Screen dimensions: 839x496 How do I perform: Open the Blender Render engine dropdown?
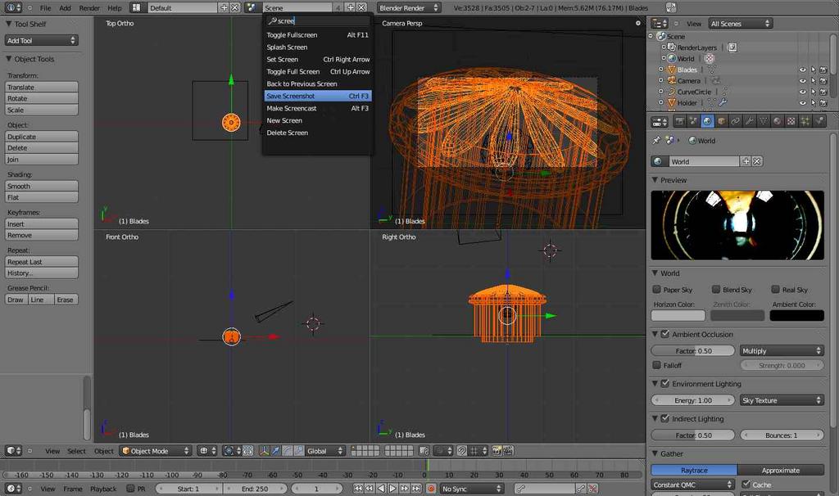pyautogui.click(x=409, y=7)
